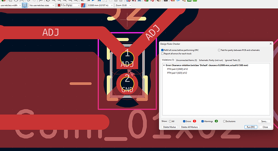Click the green Warnings count badge
Image resolution: width=278 pixels, height=151 pixels.
point(216,121)
